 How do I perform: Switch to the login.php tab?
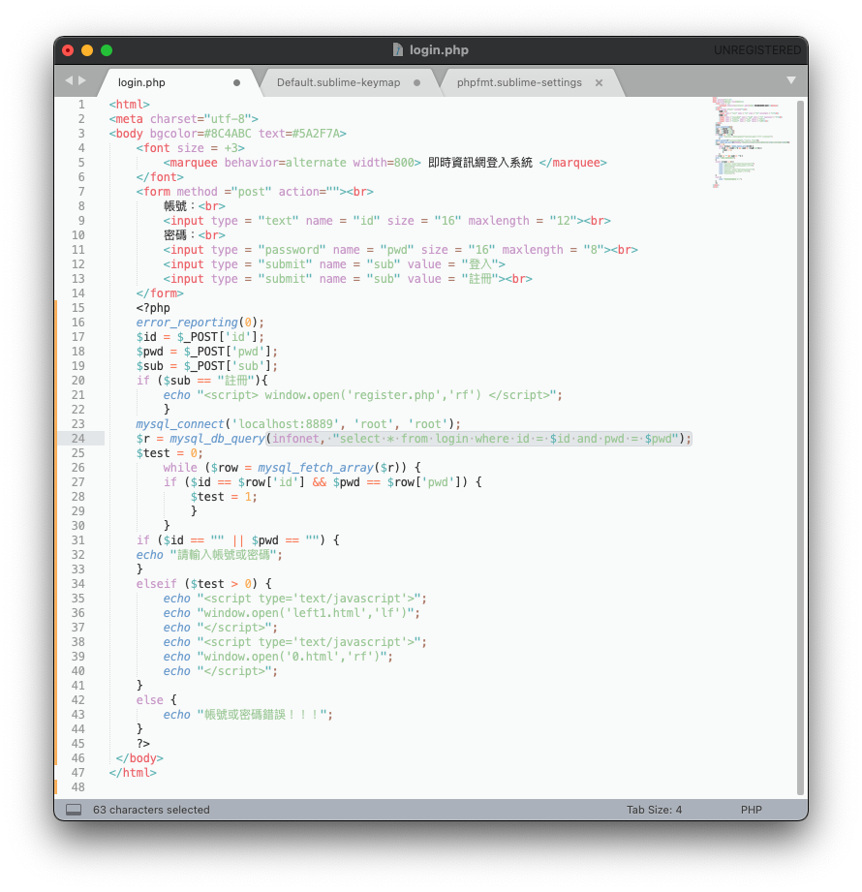pyautogui.click(x=141, y=82)
